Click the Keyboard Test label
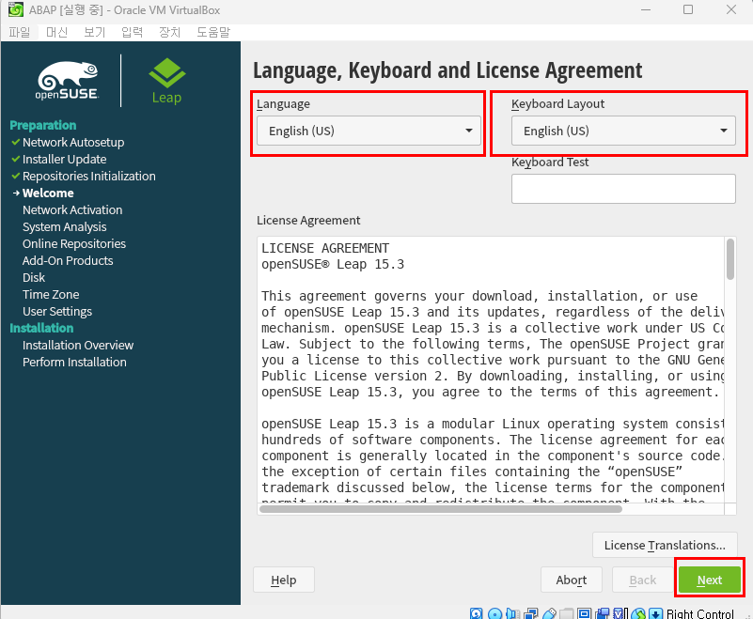 [550, 162]
